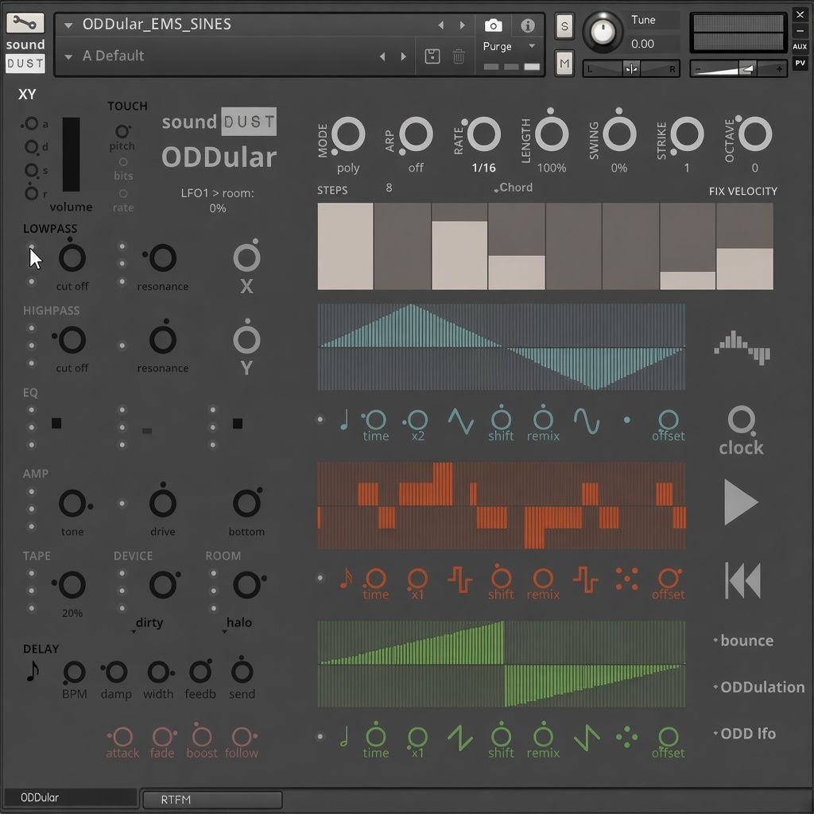Click the blue sine waveform icon
The height and width of the screenshot is (814, 814).
click(587, 421)
